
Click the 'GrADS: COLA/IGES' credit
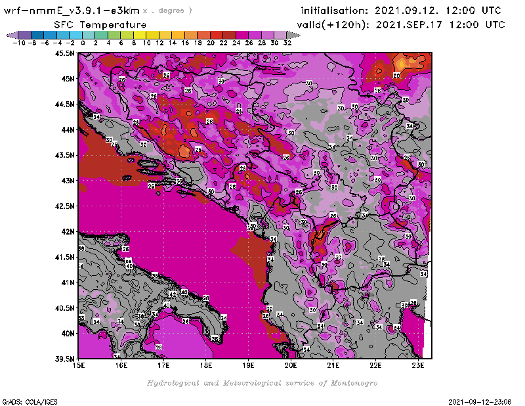pyautogui.click(x=30, y=402)
